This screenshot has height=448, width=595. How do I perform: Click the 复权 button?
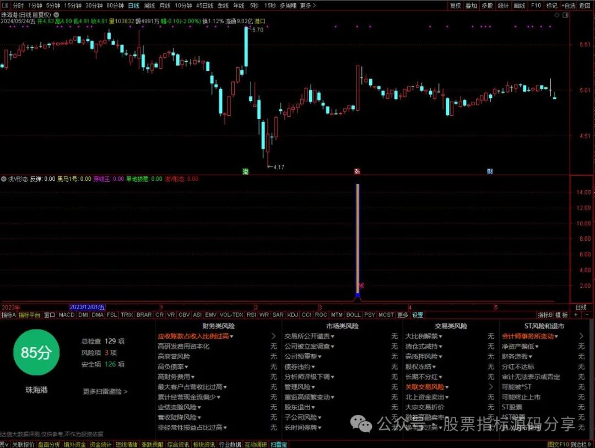click(455, 6)
